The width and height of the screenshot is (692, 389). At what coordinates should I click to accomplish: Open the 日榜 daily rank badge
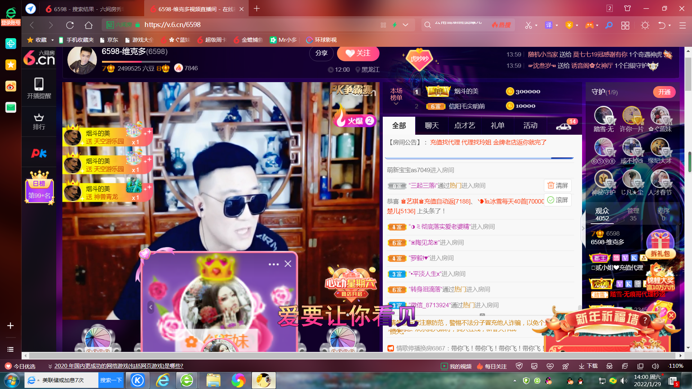click(x=39, y=188)
